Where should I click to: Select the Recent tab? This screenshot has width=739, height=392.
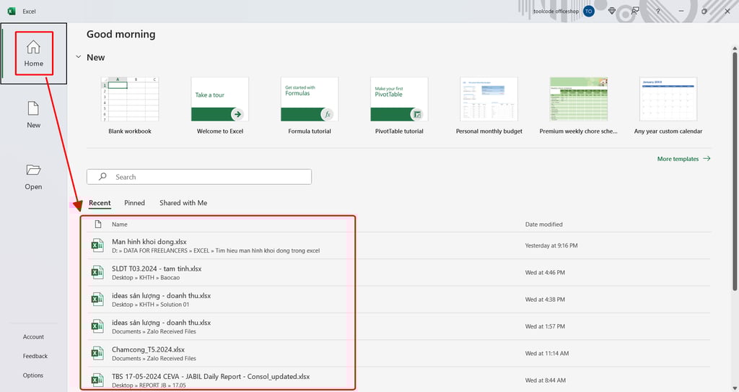tap(100, 203)
